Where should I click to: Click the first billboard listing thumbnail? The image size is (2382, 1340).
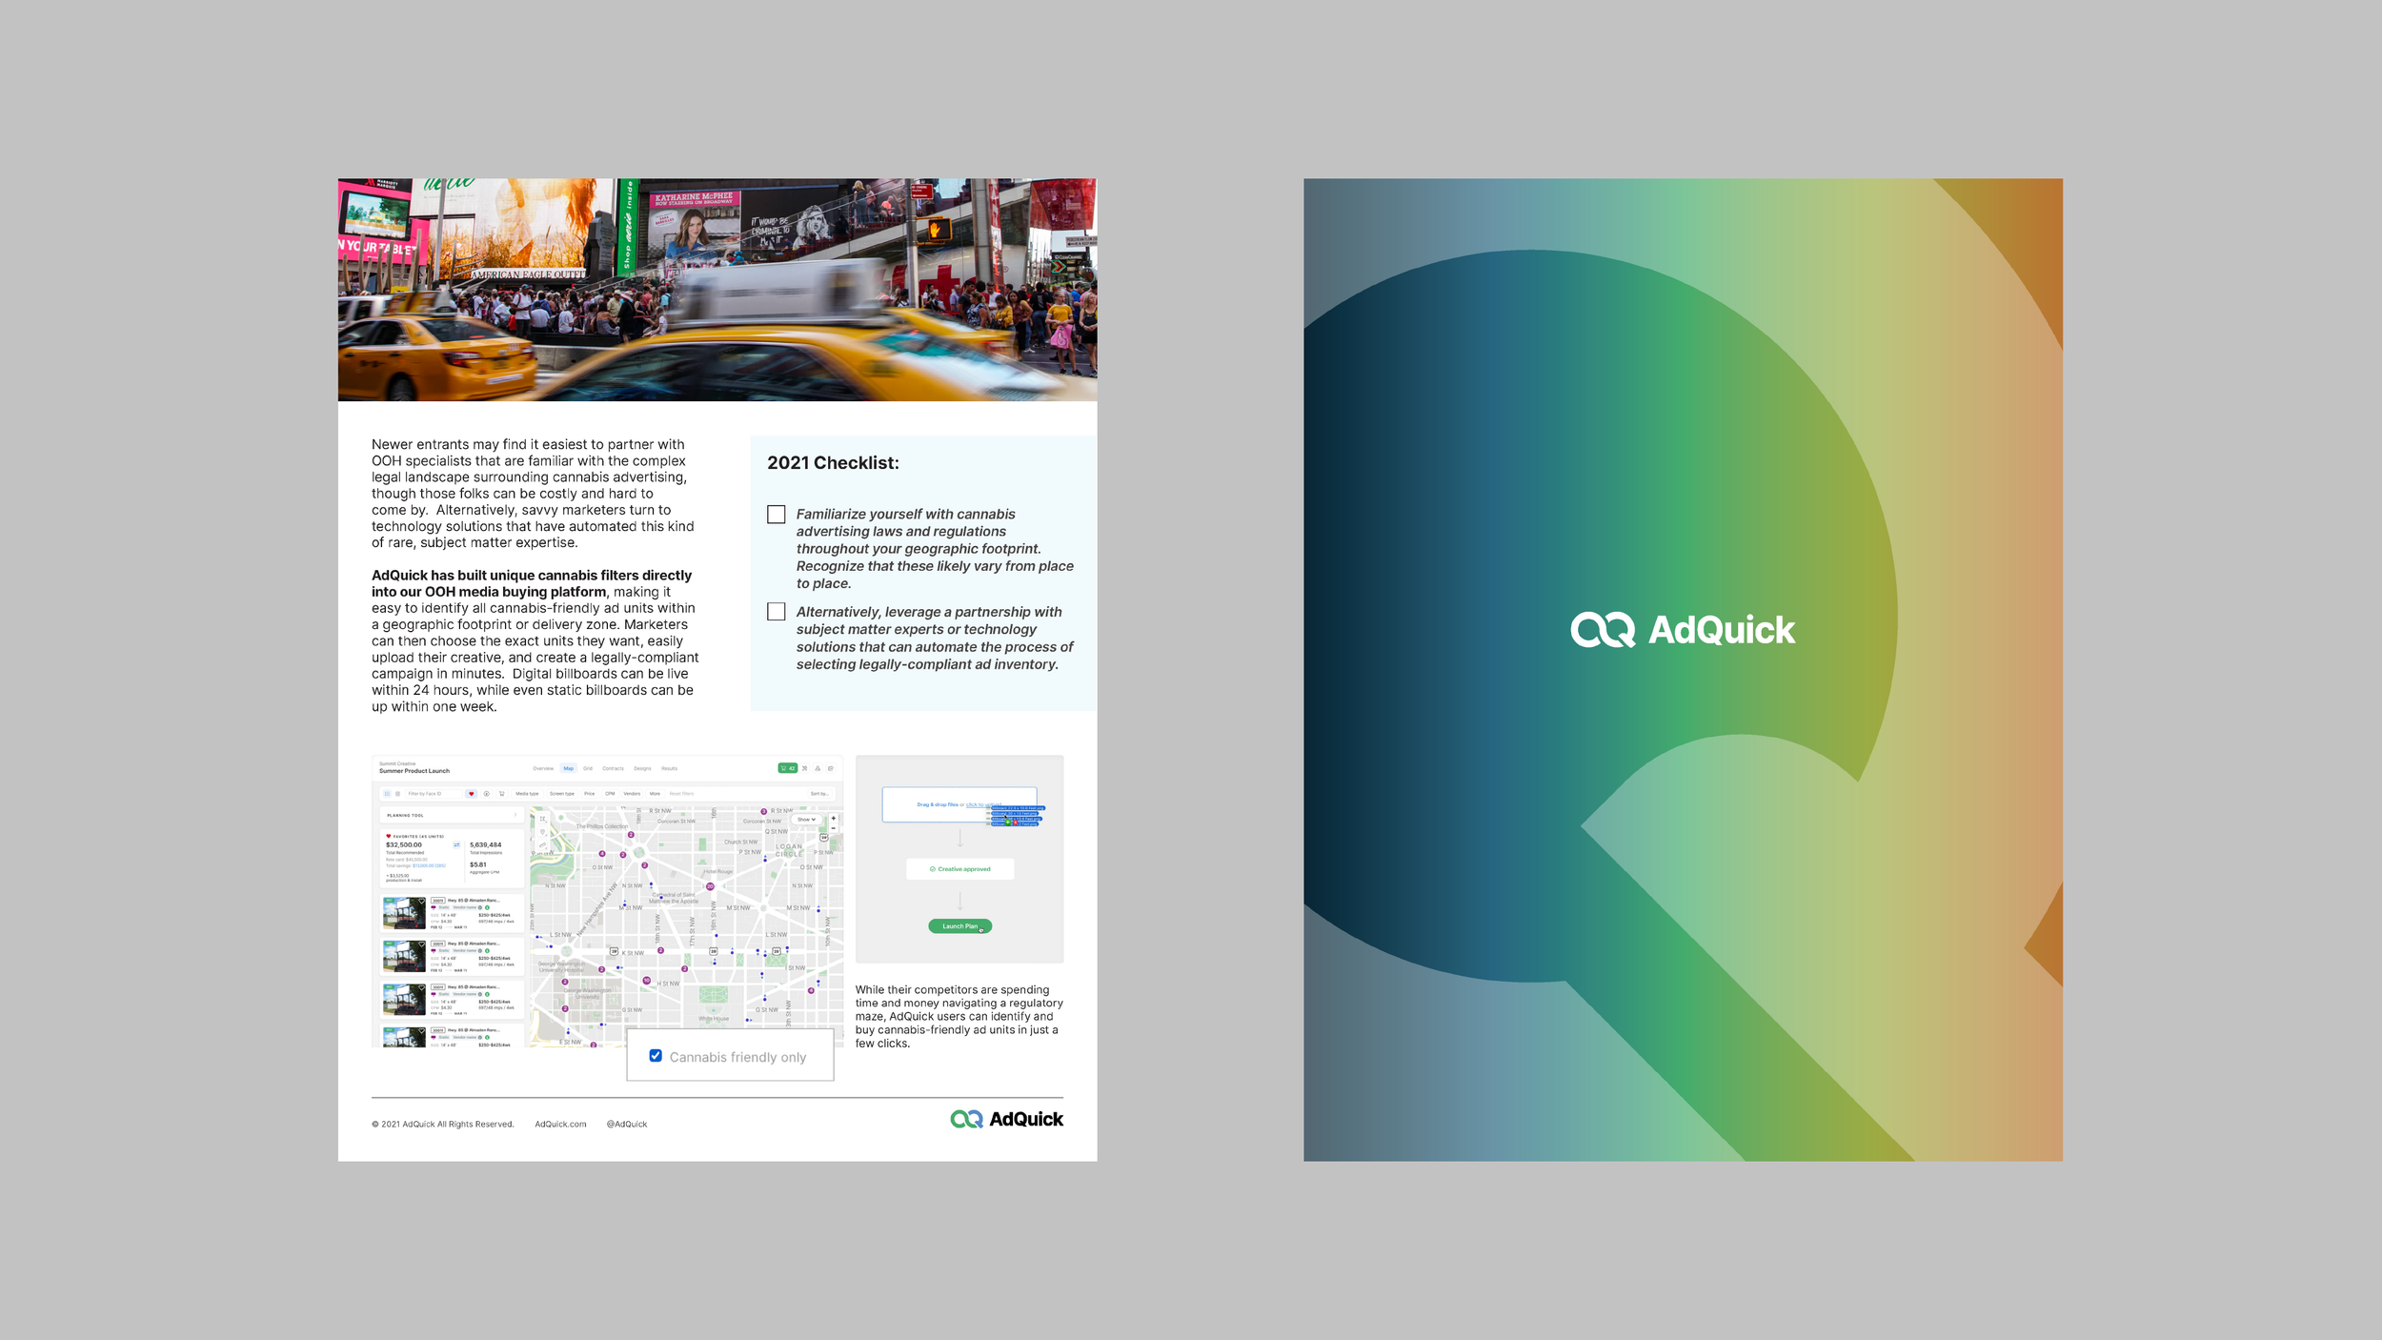404,913
